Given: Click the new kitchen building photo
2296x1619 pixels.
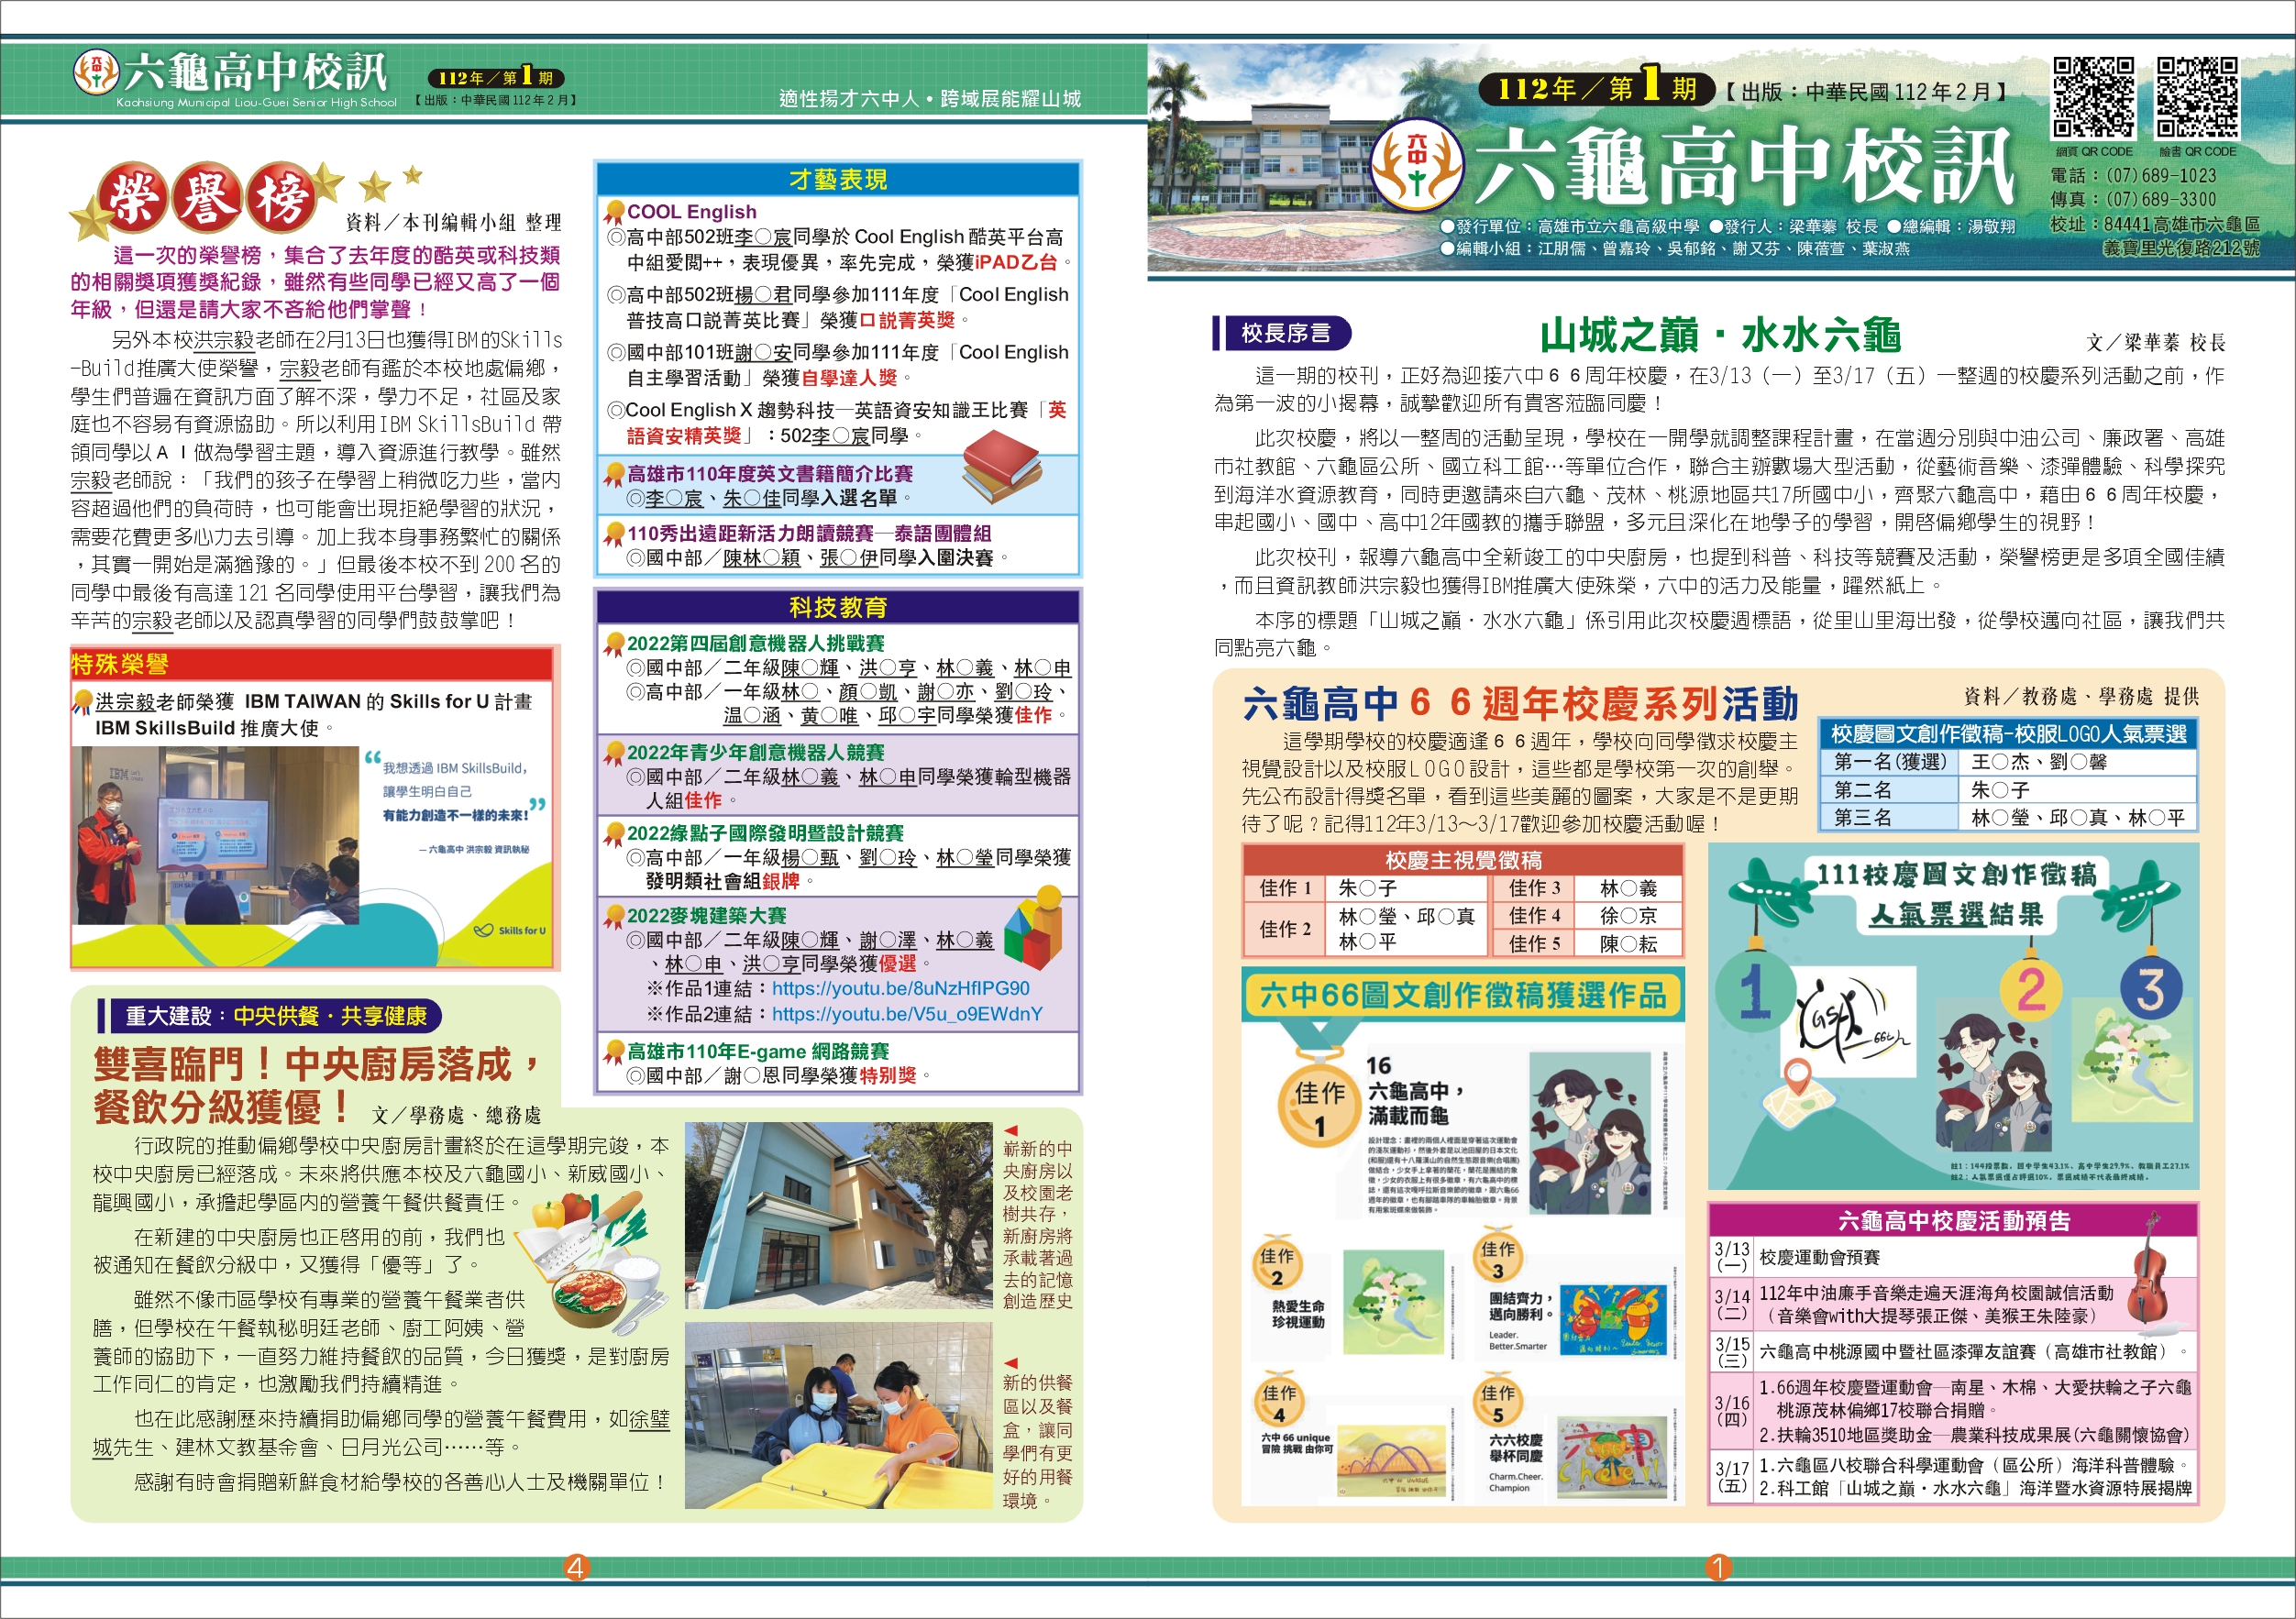Looking at the screenshot, I should tap(838, 1215).
